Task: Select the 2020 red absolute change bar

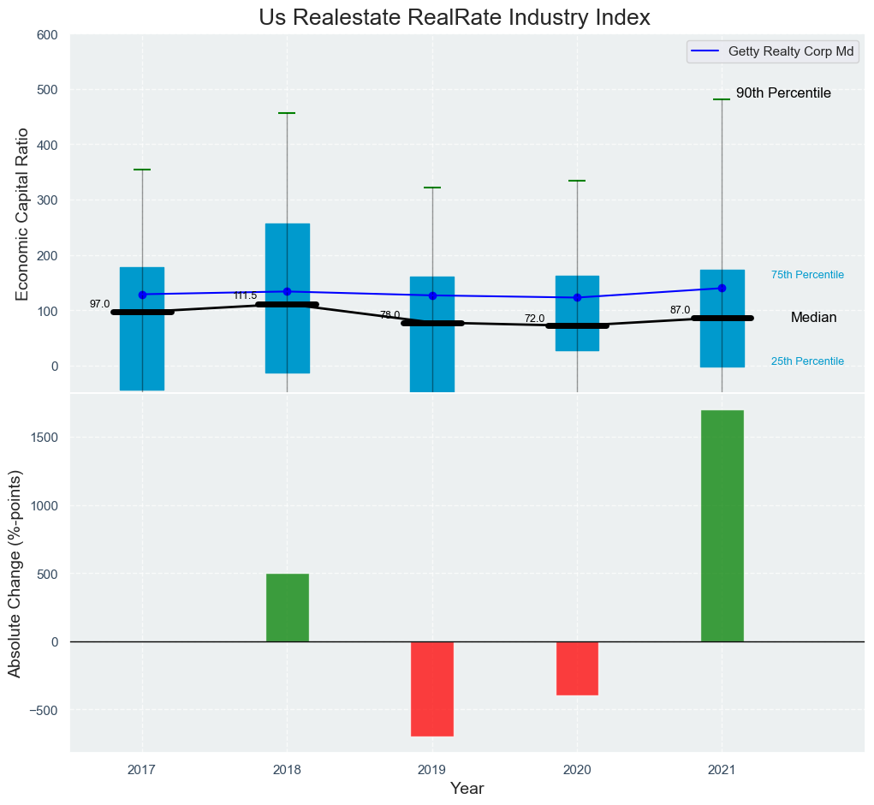Action: point(577,668)
